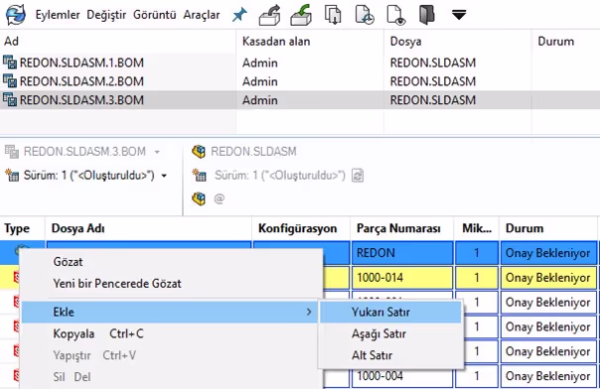The image size is (600, 389).
Task: Select Yukarı Satır in Ekle submenu
Action: (x=390, y=313)
